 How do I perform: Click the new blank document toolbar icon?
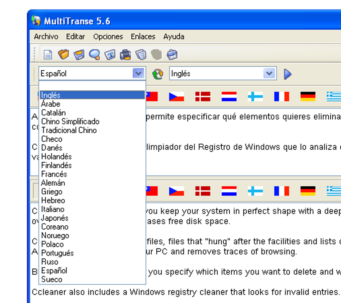[48, 55]
